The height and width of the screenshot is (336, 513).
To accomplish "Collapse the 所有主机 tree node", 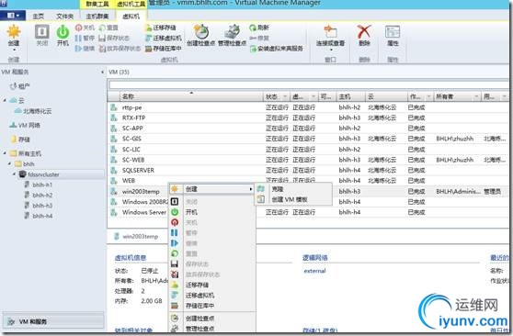I will coord(5,153).
